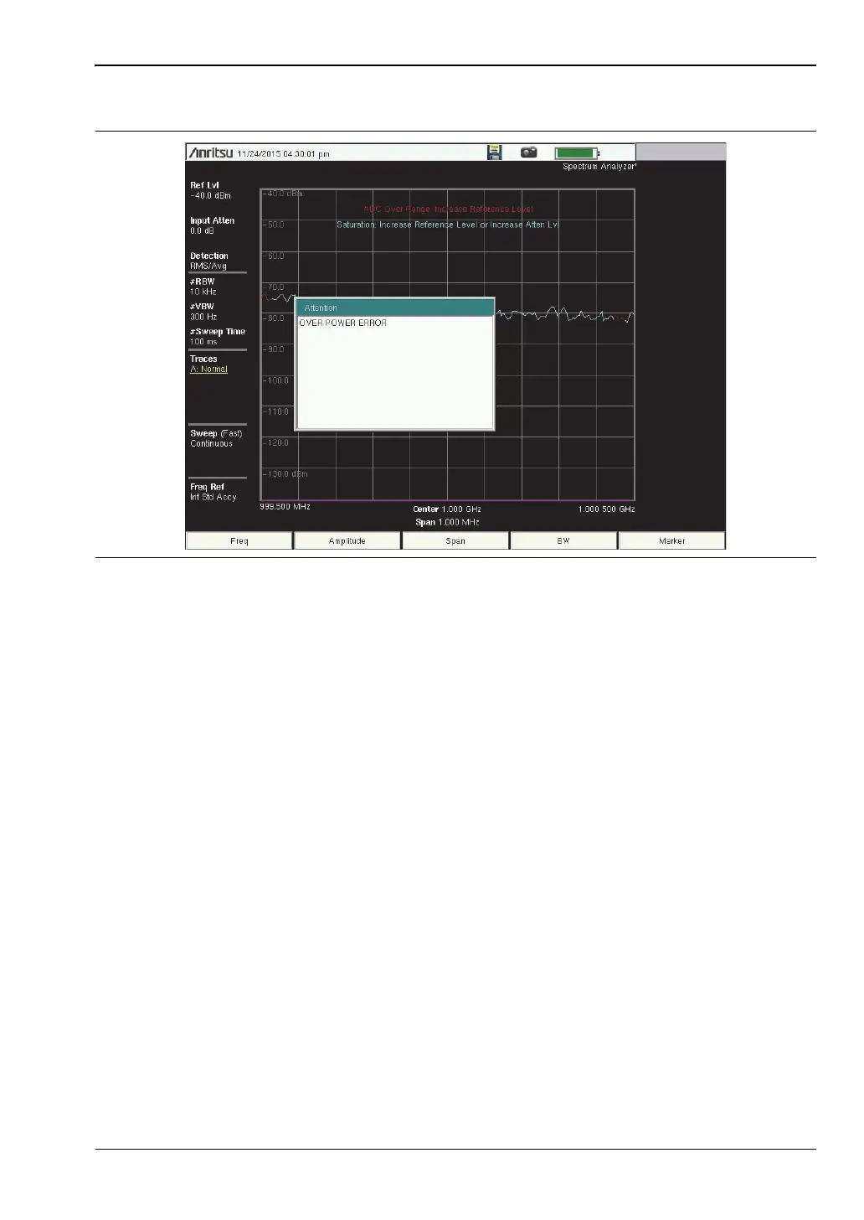Click the Attention dialog title bar
864x1220 pixels.
pos(395,308)
